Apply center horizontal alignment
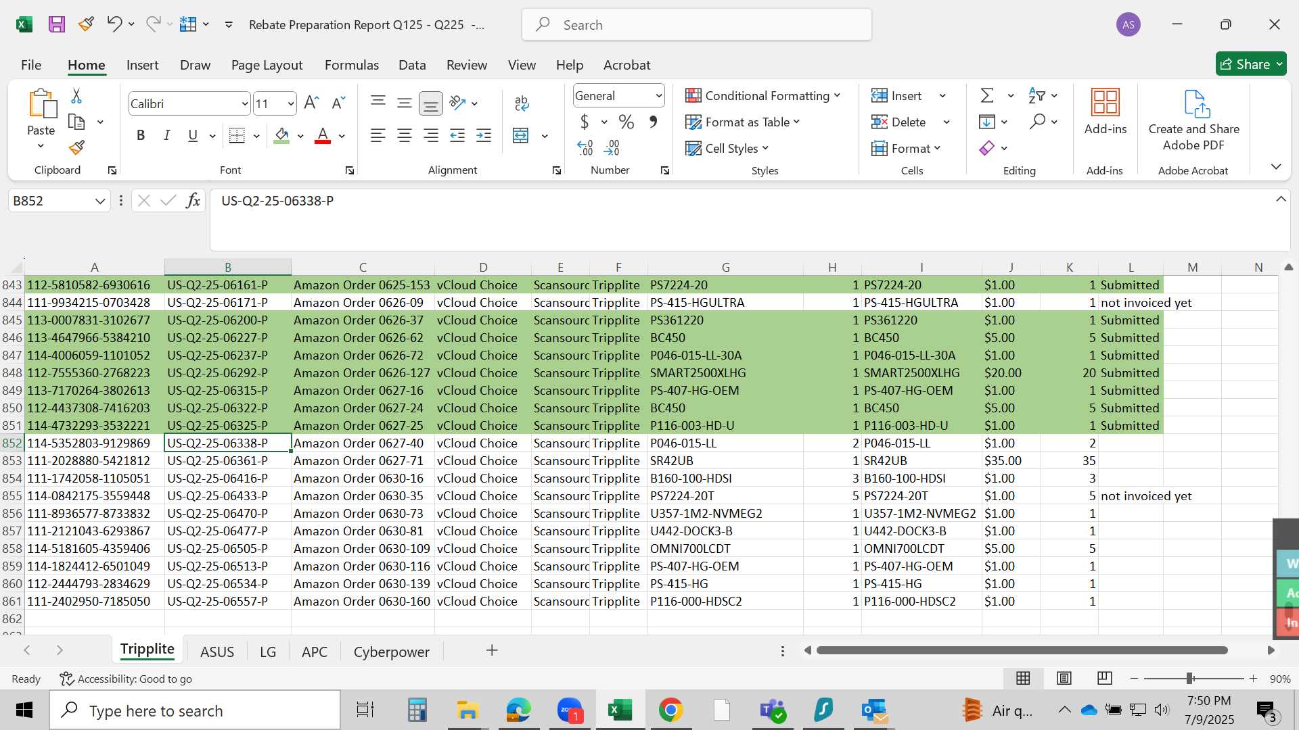The height and width of the screenshot is (730, 1299). pyautogui.click(x=405, y=136)
